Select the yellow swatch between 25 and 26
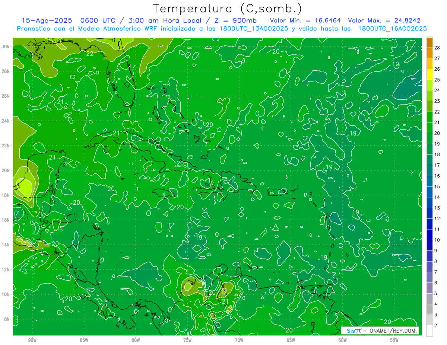 tap(429, 74)
